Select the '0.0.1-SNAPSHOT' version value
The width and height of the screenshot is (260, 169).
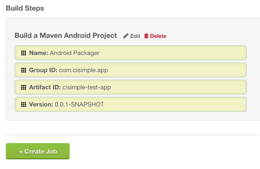[x=79, y=104]
